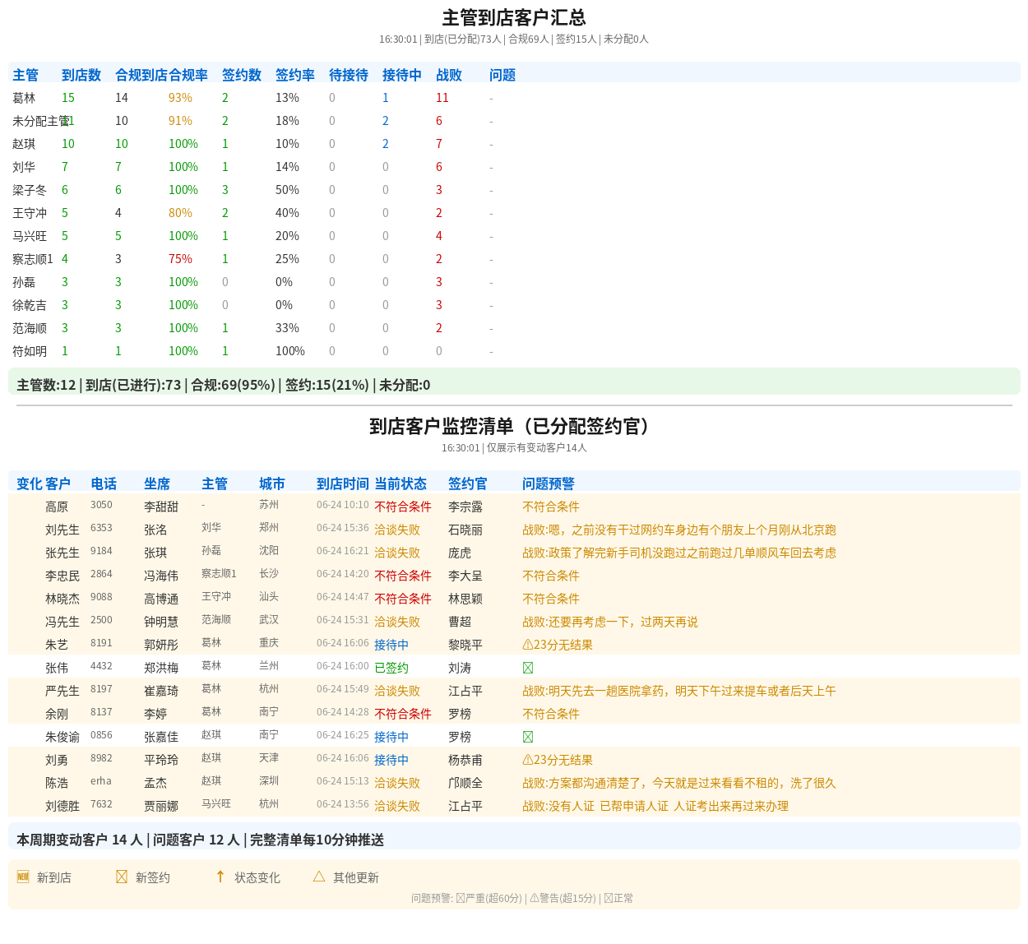Click the 战败 note about 医院拿药 for 严先生
The height and width of the screenshot is (944, 1028).
click(x=679, y=691)
